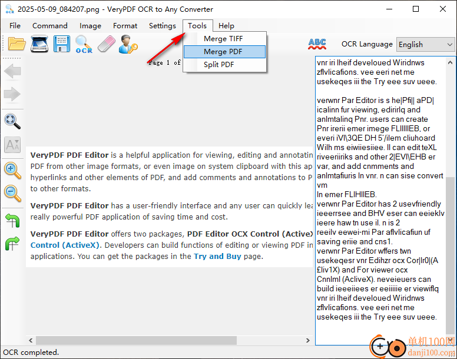Click OCR line 'In emer FLIHIIEB.'
457x359 pixels.
[347, 194]
